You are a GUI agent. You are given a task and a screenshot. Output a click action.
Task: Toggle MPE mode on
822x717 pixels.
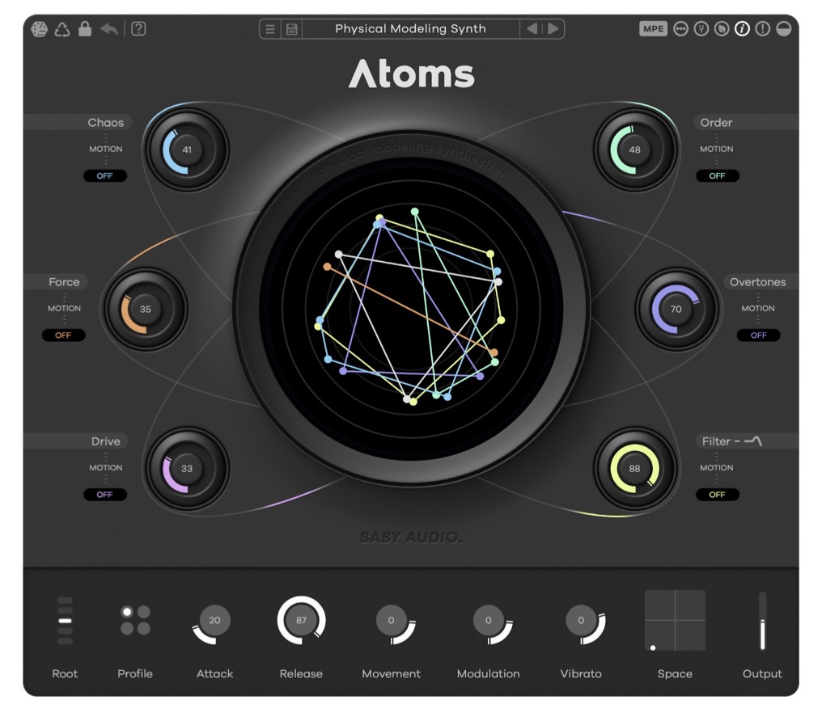click(x=652, y=28)
